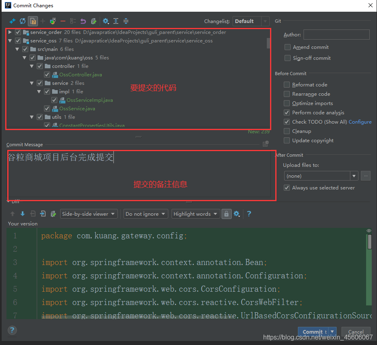Click the IntelliJ logo in the title bar

[8, 5]
